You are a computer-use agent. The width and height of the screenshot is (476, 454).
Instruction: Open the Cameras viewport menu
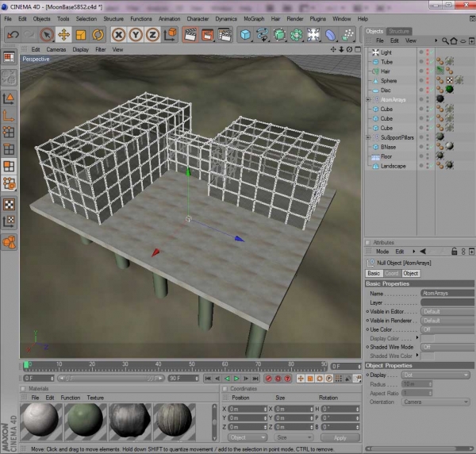56,49
